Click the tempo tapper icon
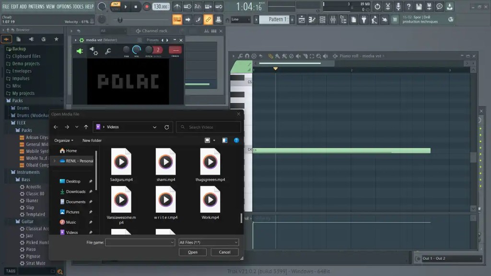491x276 pixels. (374, 20)
